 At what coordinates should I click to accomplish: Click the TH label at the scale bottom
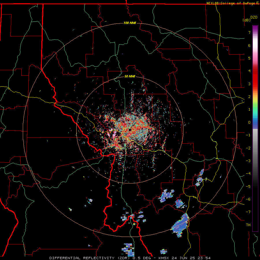coord(248,225)
